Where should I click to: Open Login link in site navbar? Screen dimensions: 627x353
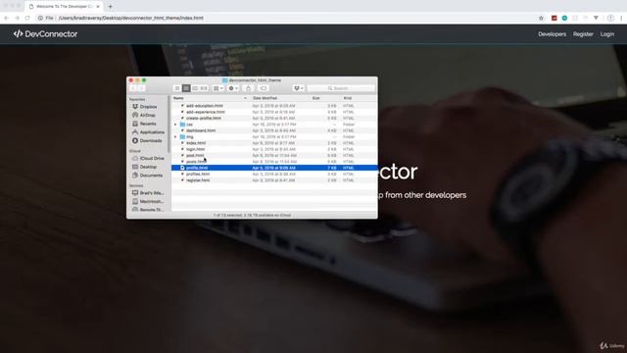click(607, 34)
